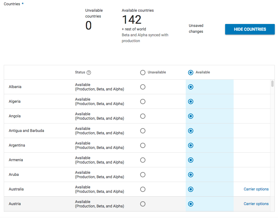The width and height of the screenshot is (278, 220).
Task: Open Carrier options for Austria
Action: click(x=256, y=204)
